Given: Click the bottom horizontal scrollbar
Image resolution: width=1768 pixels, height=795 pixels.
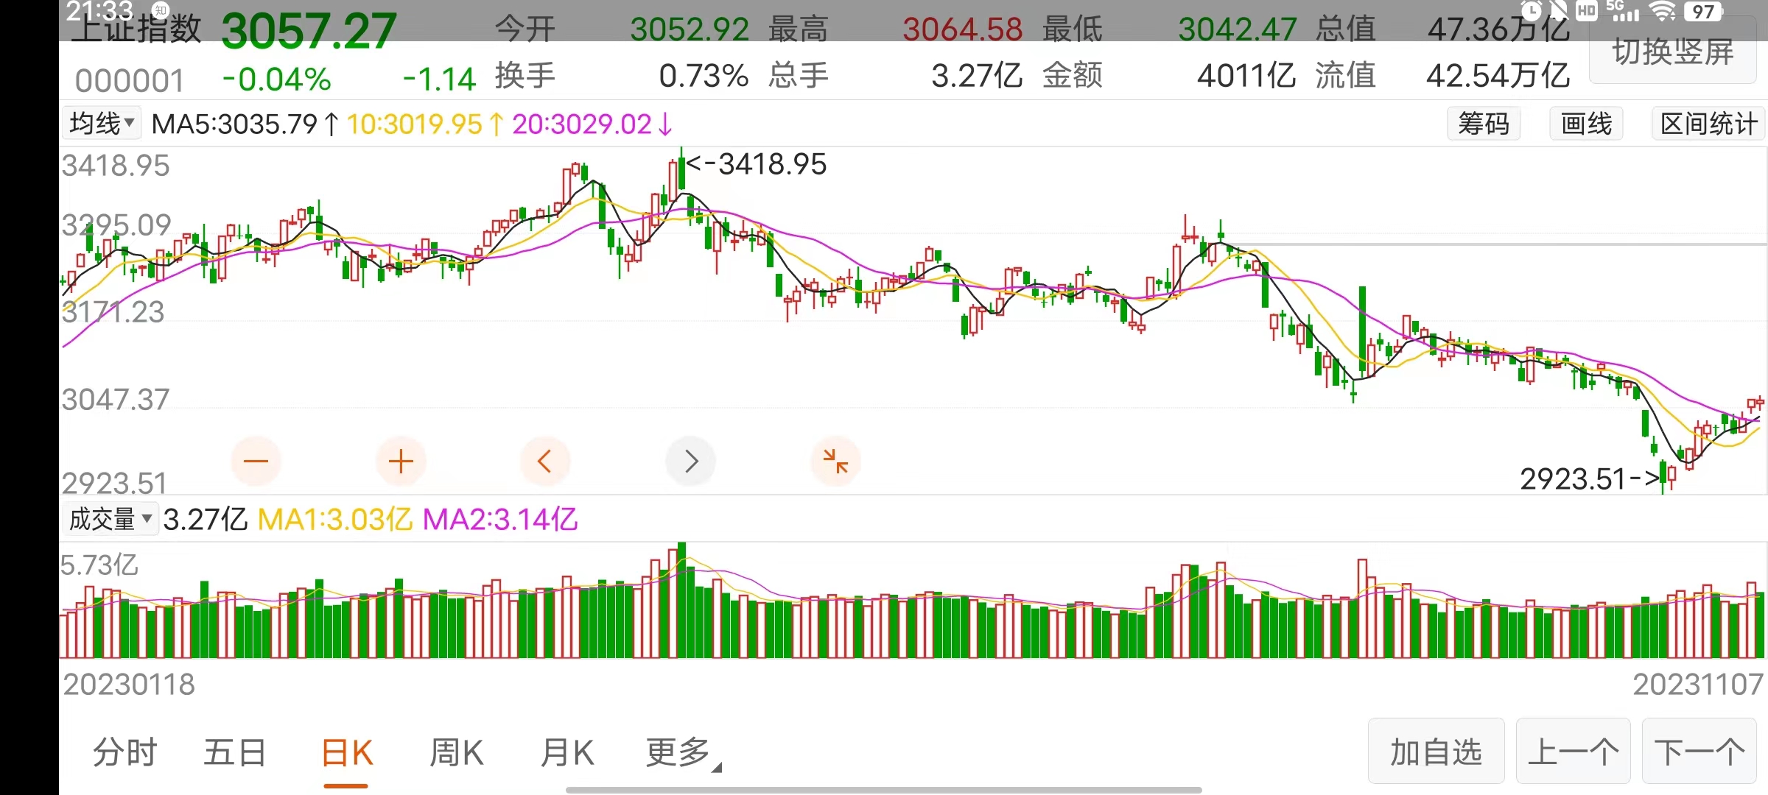Looking at the screenshot, I should pyautogui.click(x=883, y=790).
